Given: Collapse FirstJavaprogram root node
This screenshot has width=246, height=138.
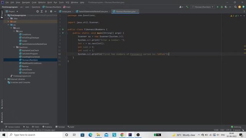Looking at the screenshot, I should pos(5,15).
